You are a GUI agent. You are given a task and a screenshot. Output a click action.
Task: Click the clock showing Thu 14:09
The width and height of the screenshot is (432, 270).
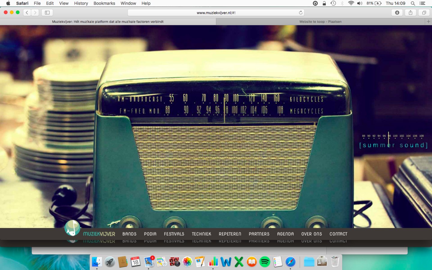[395, 3]
